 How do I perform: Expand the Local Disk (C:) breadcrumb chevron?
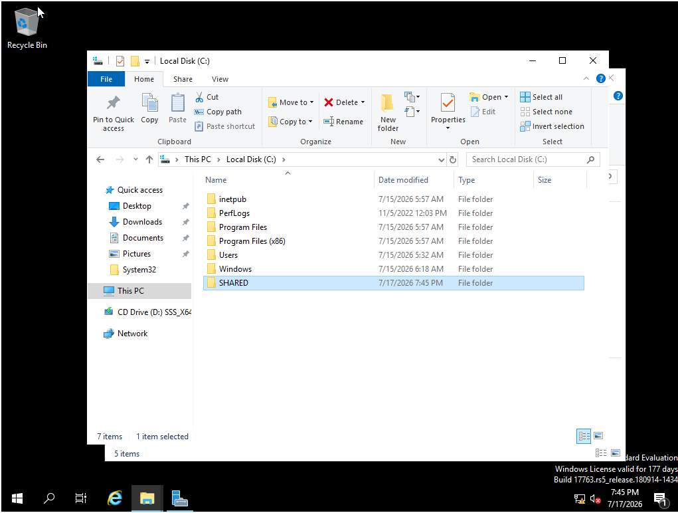[284, 159]
